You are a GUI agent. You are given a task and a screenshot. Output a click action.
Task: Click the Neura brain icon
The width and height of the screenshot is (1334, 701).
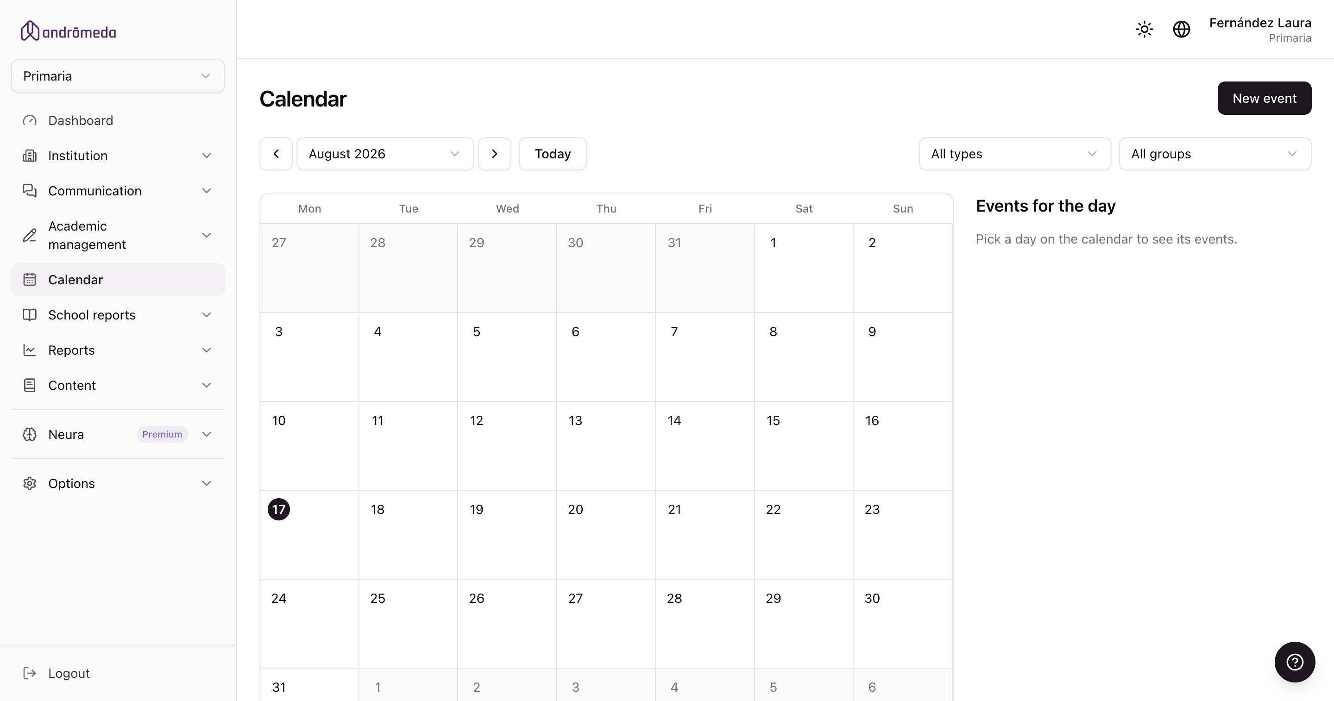[30, 434]
